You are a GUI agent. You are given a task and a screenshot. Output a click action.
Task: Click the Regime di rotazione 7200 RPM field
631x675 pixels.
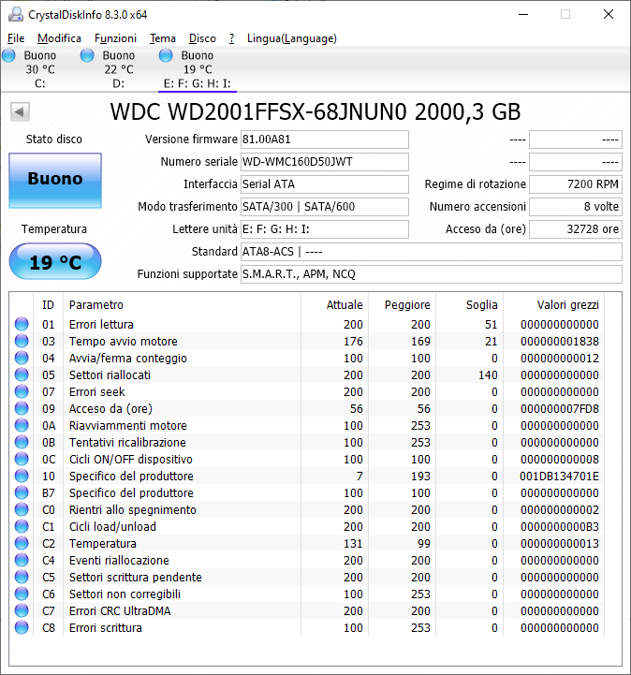click(x=576, y=184)
